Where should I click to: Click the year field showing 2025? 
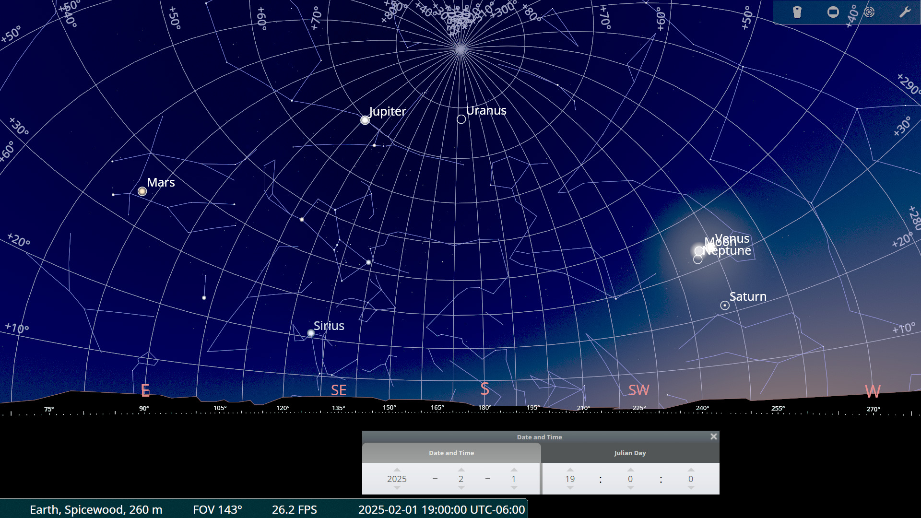397,479
